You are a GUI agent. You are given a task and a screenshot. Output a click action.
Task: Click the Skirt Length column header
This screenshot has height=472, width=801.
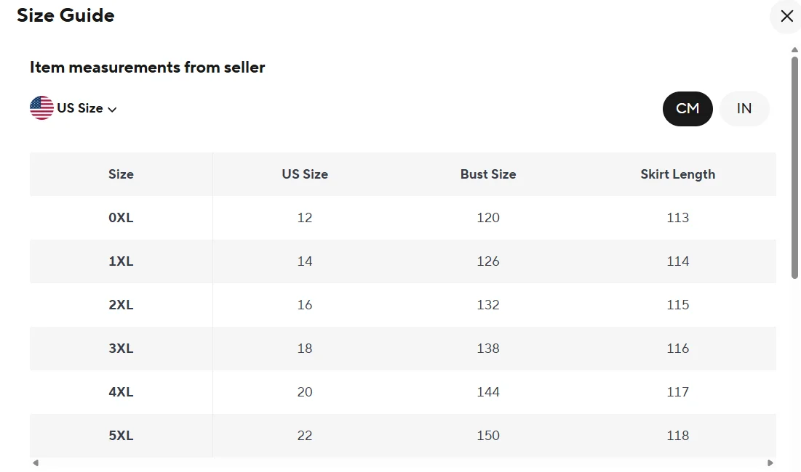pyautogui.click(x=677, y=174)
